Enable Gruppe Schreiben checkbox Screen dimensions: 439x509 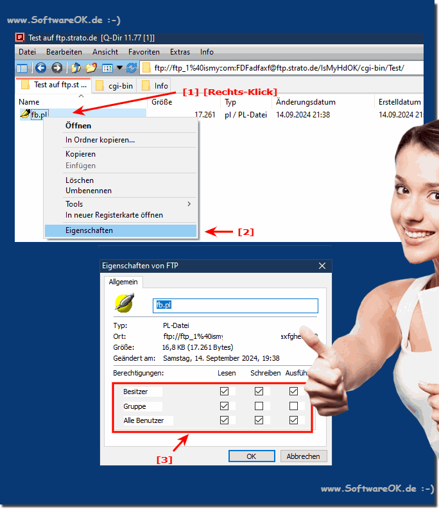point(259,406)
